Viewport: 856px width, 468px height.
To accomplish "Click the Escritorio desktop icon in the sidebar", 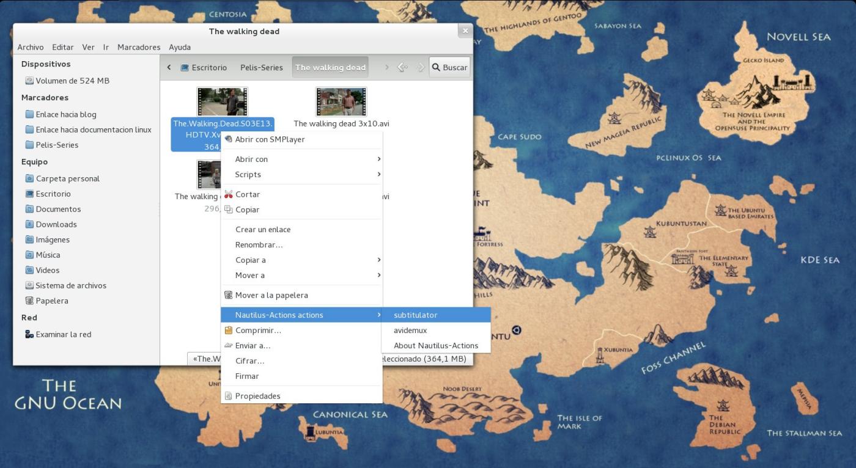I will [29, 194].
